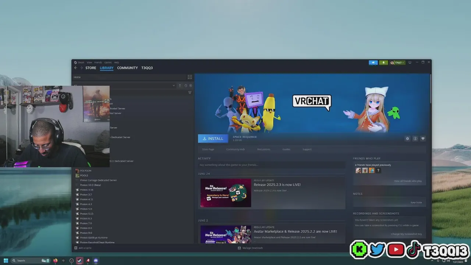Image resolution: width=471 pixels, height=265 pixels.
Task: Open the Friends menu
Action: pos(98,63)
